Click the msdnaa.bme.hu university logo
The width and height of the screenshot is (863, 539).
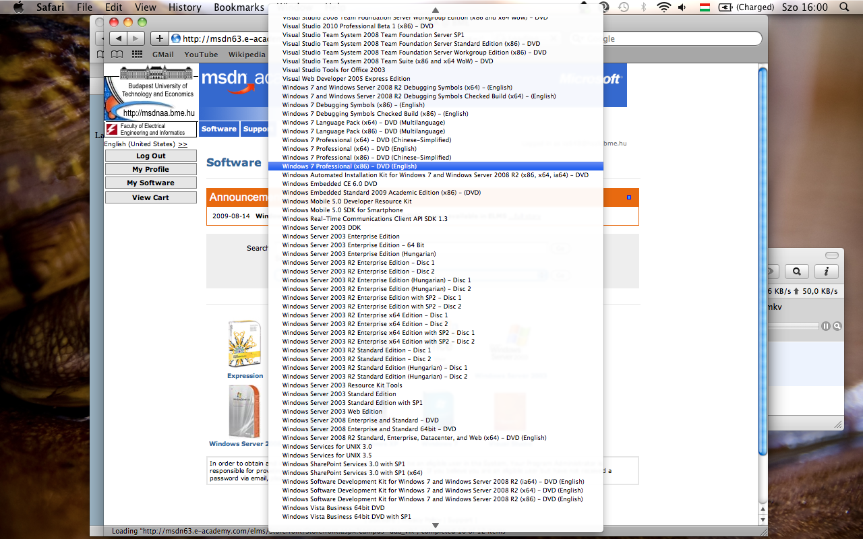point(151,92)
